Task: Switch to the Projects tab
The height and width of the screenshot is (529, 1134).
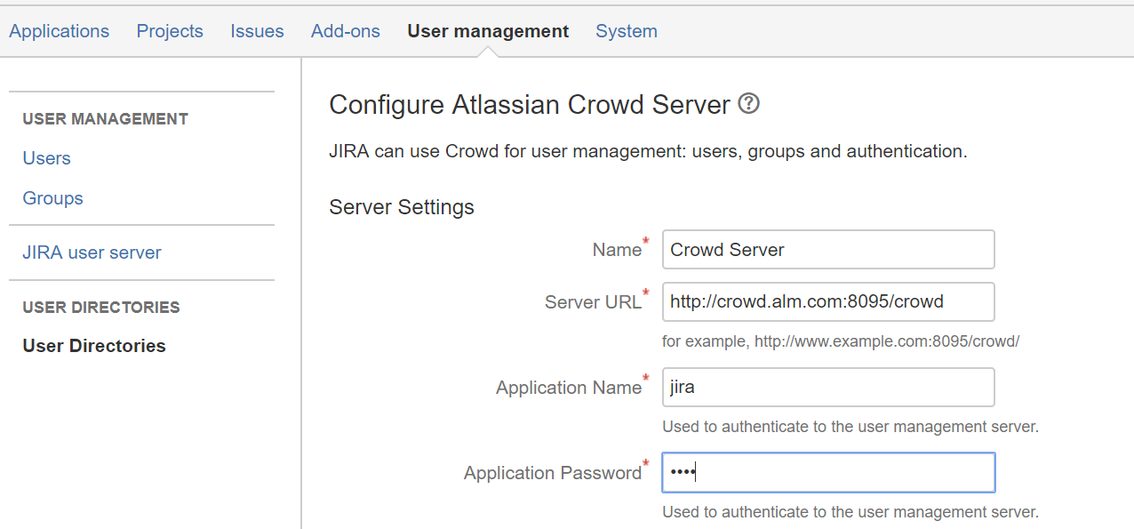Action: [x=170, y=31]
